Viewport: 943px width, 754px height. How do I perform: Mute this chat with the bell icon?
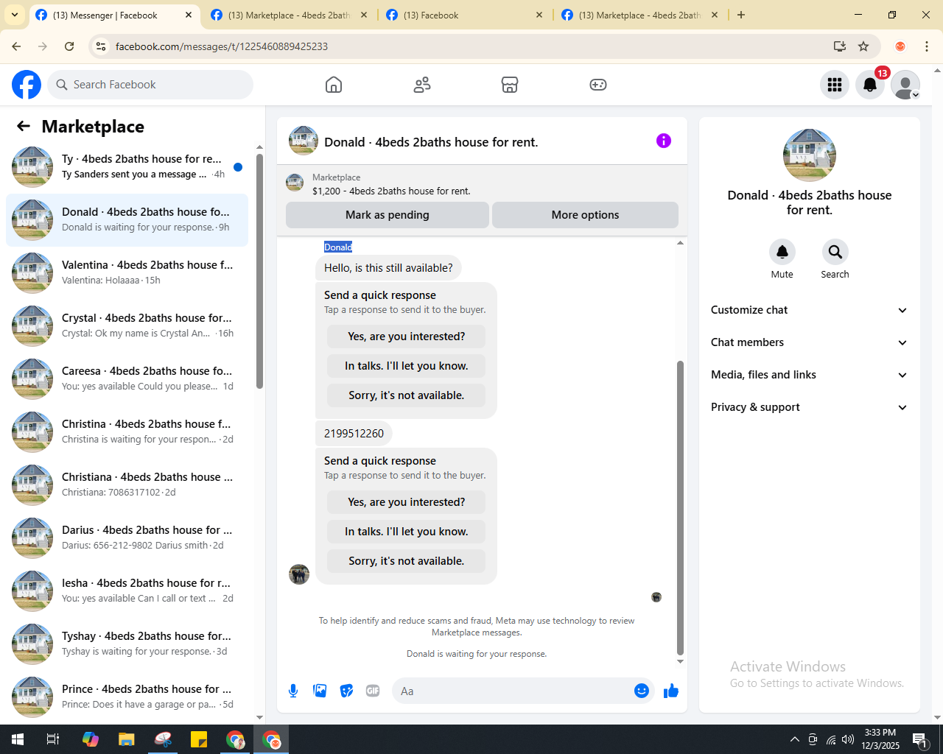pyautogui.click(x=782, y=252)
